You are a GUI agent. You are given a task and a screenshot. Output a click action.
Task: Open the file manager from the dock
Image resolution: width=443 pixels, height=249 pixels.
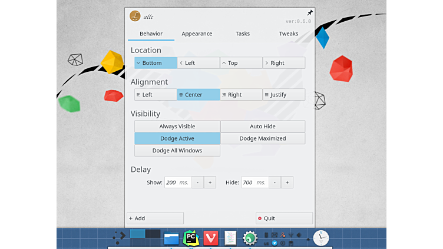(x=171, y=238)
